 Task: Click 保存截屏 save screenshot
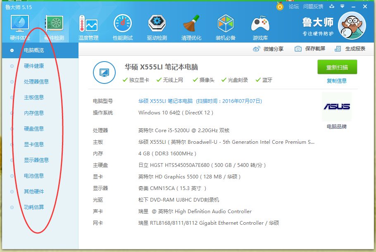click(310, 49)
